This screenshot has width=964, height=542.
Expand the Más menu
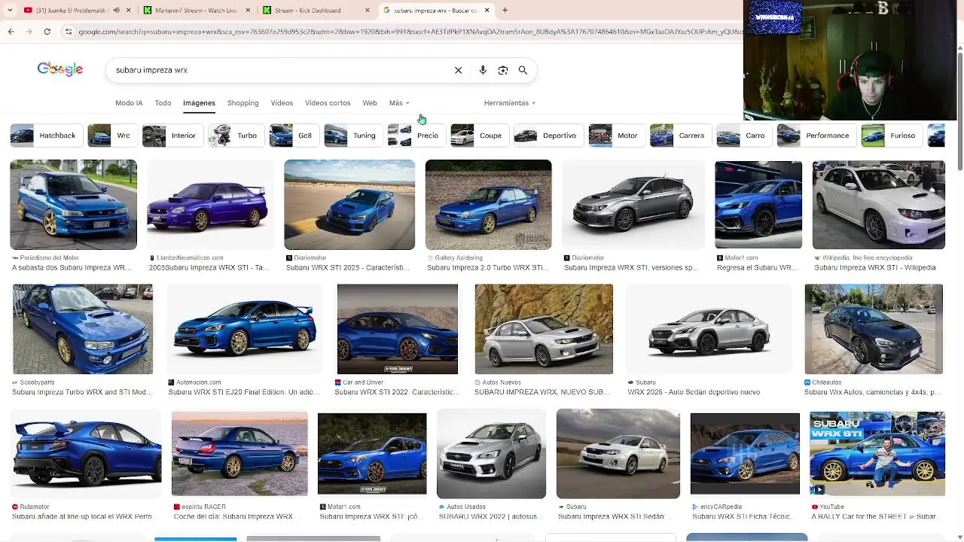pyautogui.click(x=399, y=103)
